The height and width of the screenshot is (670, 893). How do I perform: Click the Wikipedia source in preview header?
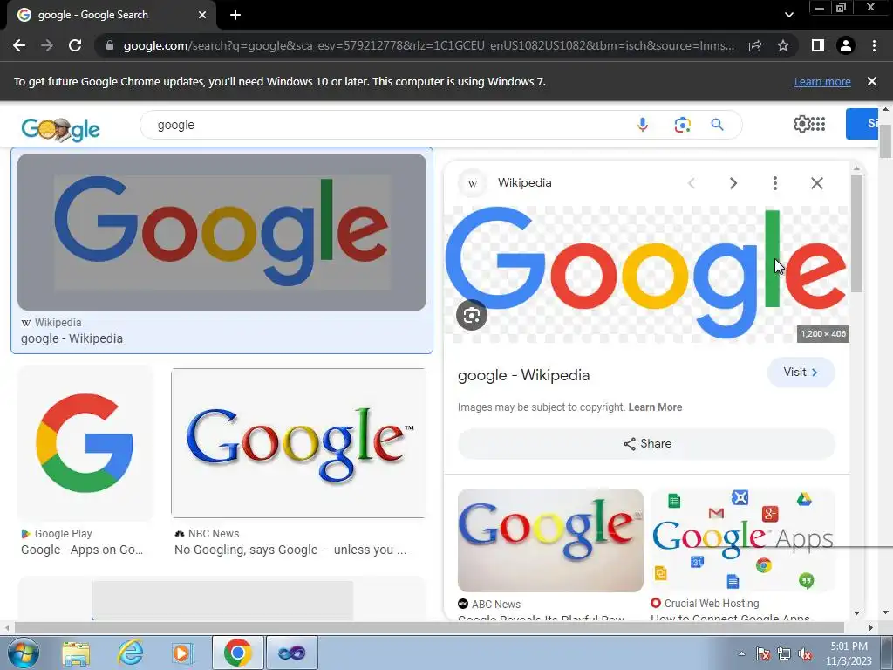pos(524,183)
